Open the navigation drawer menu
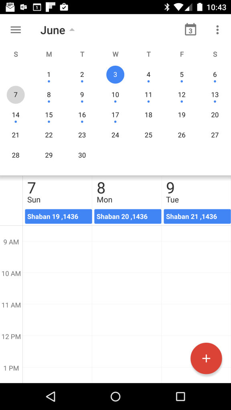Image resolution: width=231 pixels, height=410 pixels. click(x=15, y=30)
